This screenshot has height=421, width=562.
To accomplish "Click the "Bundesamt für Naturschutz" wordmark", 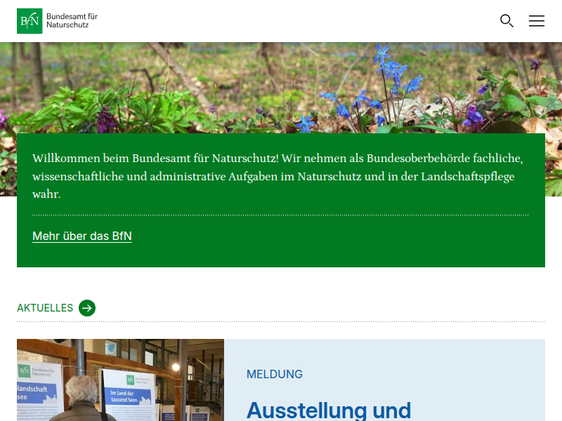I will click(x=72, y=20).
